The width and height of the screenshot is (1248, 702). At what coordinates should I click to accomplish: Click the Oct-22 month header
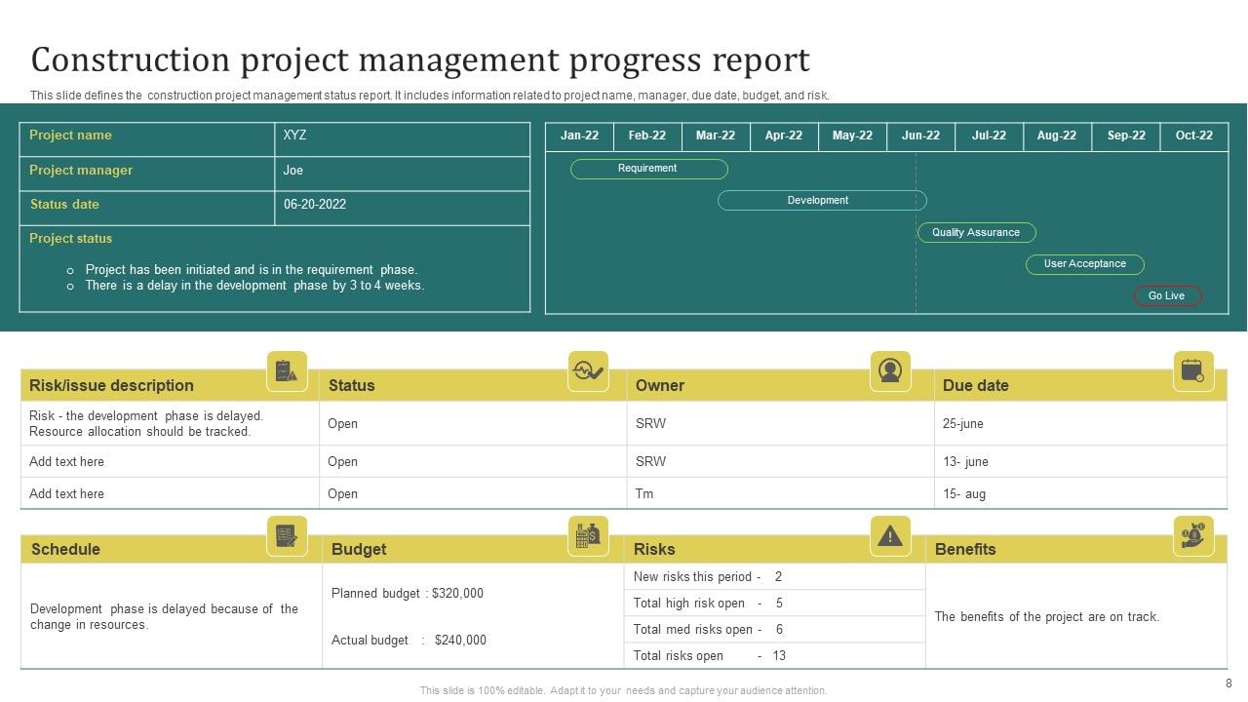[1194, 136]
